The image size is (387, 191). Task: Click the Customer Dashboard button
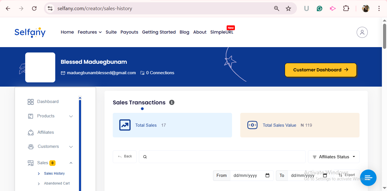pos(321,70)
